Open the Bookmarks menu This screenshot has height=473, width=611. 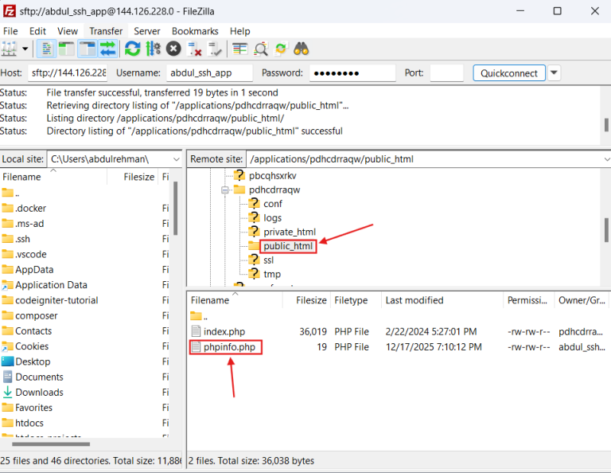pyautogui.click(x=195, y=31)
